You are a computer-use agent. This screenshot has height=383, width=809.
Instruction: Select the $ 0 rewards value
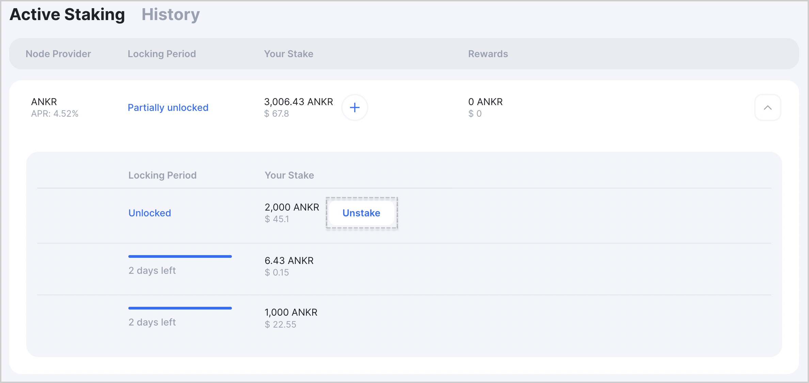tap(475, 114)
